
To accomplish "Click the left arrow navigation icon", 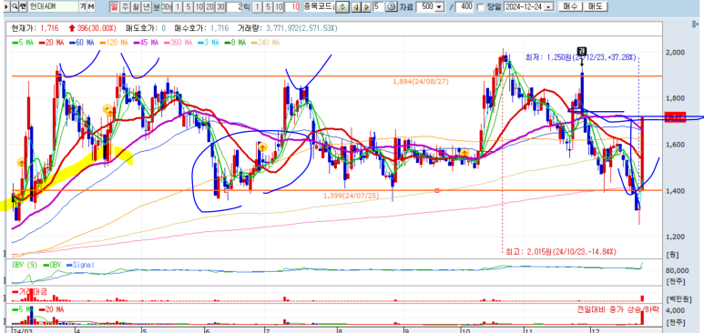I will (355, 7).
